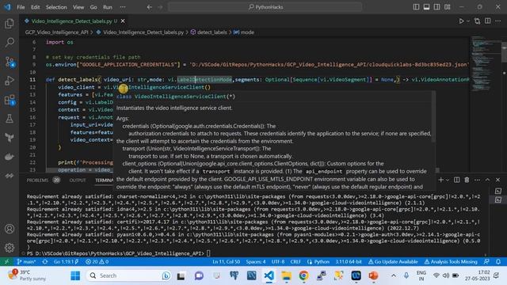The image size is (507, 285).
Task: Synchronize changes from the status bar
Action: [x=45, y=262]
